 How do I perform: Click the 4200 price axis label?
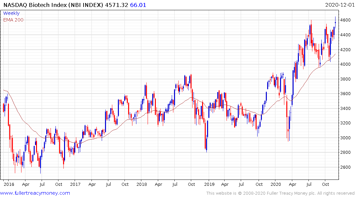tap(345, 49)
